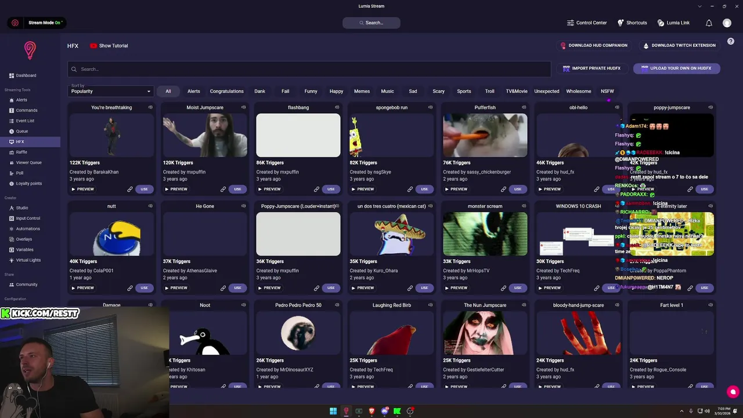Open The Nun Jumpscare thumbnail
This screenshot has height=418, width=743.
[485, 333]
